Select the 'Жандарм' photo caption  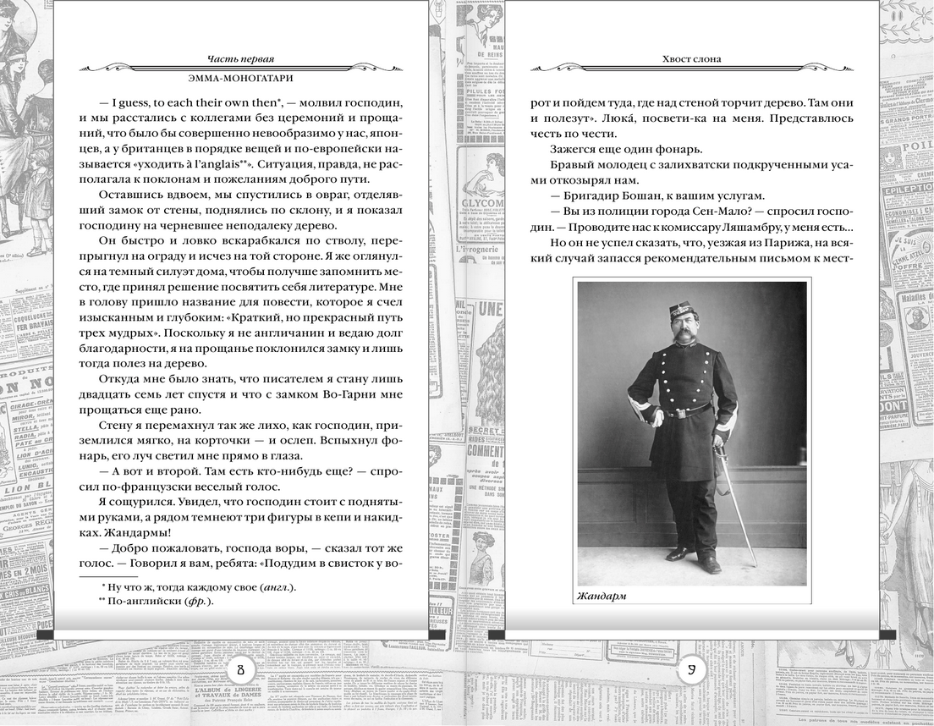tap(602, 596)
